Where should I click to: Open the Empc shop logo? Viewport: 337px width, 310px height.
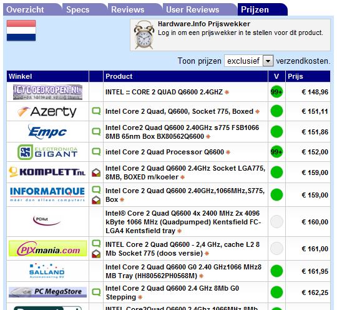[47, 131]
